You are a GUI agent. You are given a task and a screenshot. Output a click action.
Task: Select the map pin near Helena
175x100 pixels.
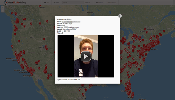point(40,24)
